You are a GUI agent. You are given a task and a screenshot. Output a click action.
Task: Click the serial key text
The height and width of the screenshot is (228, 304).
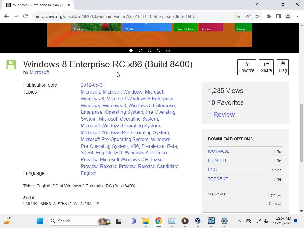[x=61, y=204]
